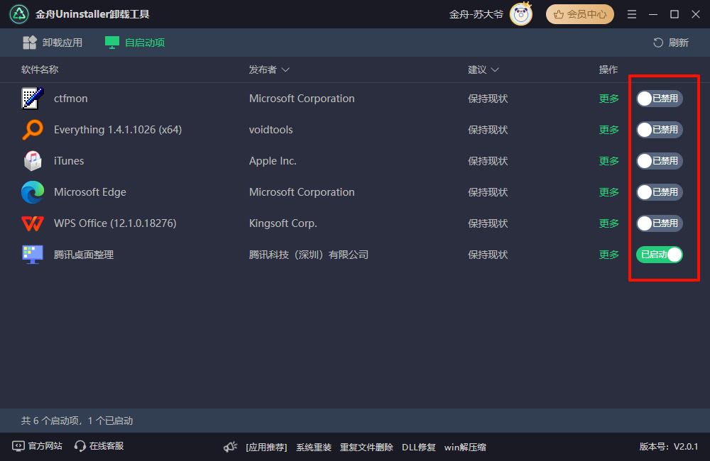Screen dimensions: 710x461
Task: Click the 系统重装 recommendation link
Action: coord(313,447)
